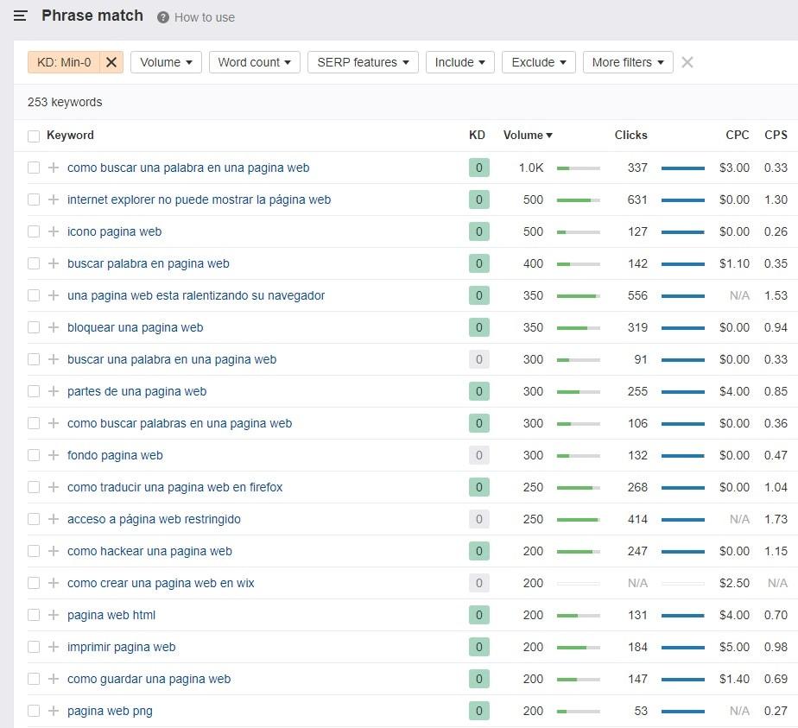Clear all filters with the gray X
Image resolution: width=798 pixels, height=728 pixels.
[x=687, y=62]
